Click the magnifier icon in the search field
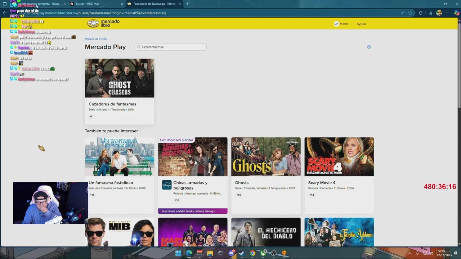Viewport: 461px width, 259px height. [139, 47]
